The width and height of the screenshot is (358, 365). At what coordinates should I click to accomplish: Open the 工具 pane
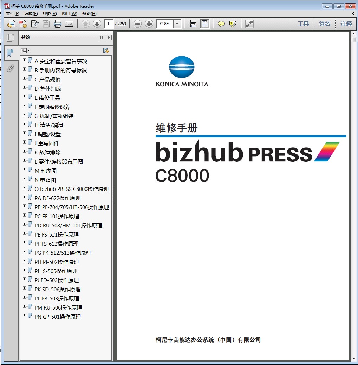(303, 24)
